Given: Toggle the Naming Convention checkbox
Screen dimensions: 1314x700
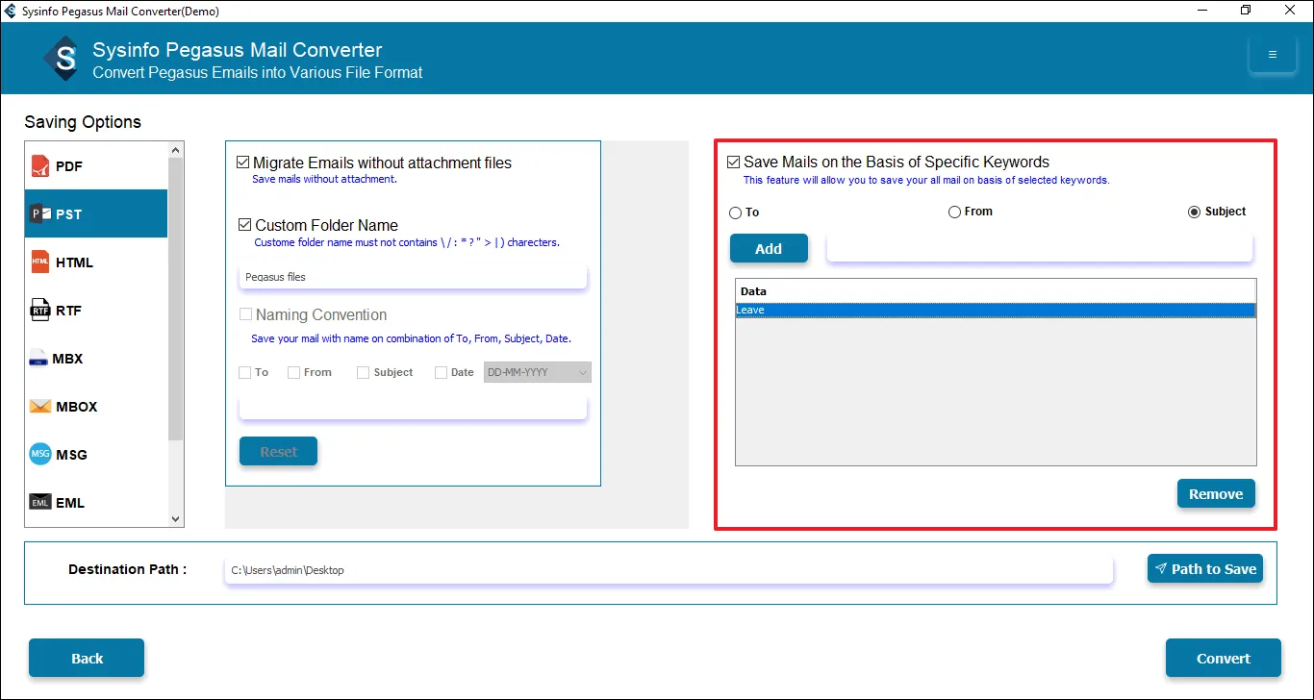Looking at the screenshot, I should point(245,314).
